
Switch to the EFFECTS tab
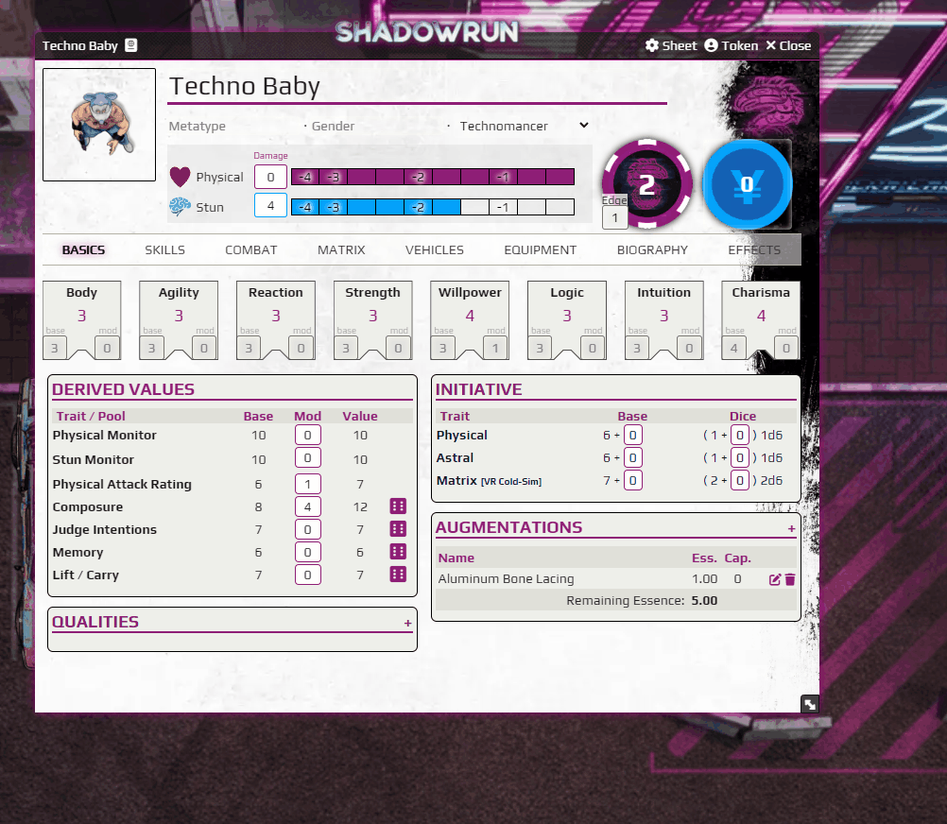[754, 249]
